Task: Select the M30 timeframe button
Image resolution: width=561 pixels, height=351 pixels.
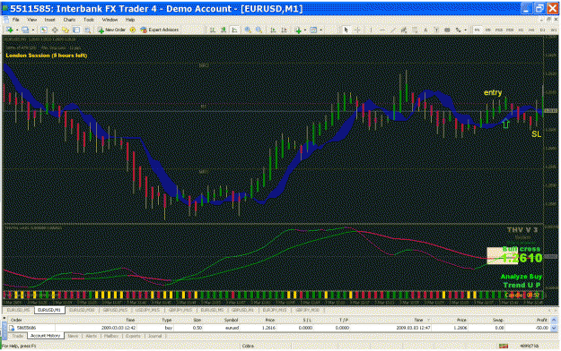Action: coord(510,30)
